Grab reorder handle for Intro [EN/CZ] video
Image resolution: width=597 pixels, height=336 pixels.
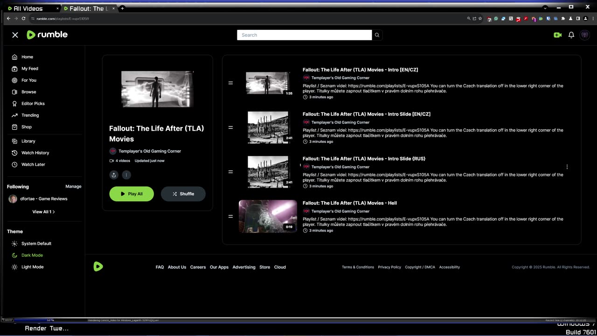pos(230,83)
